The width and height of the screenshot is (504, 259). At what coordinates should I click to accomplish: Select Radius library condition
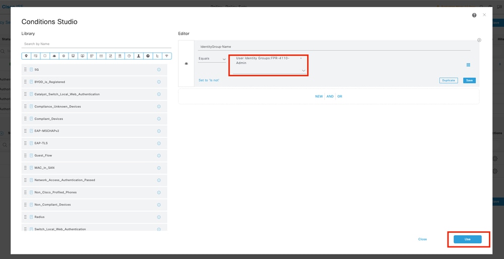[94, 217]
